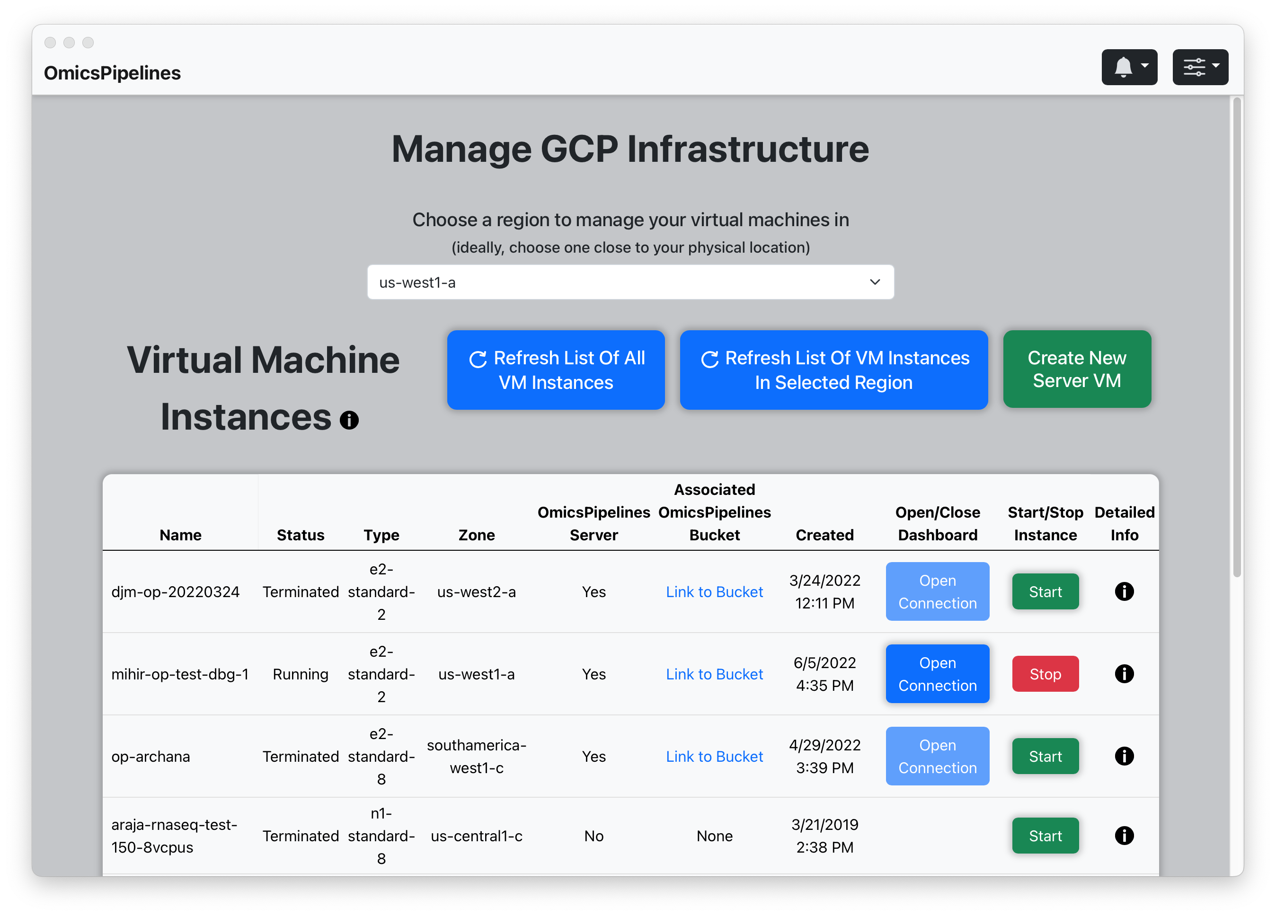This screenshot has width=1276, height=916.
Task: Click the southamerica-west1-c zone cell
Action: click(476, 756)
